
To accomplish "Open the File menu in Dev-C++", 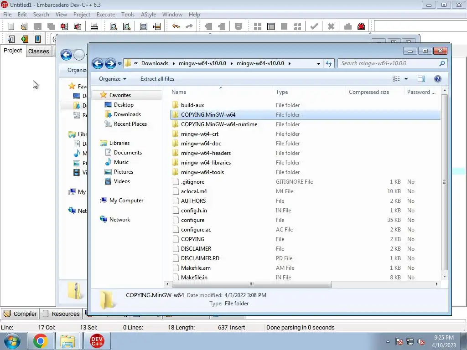I will [7, 14].
